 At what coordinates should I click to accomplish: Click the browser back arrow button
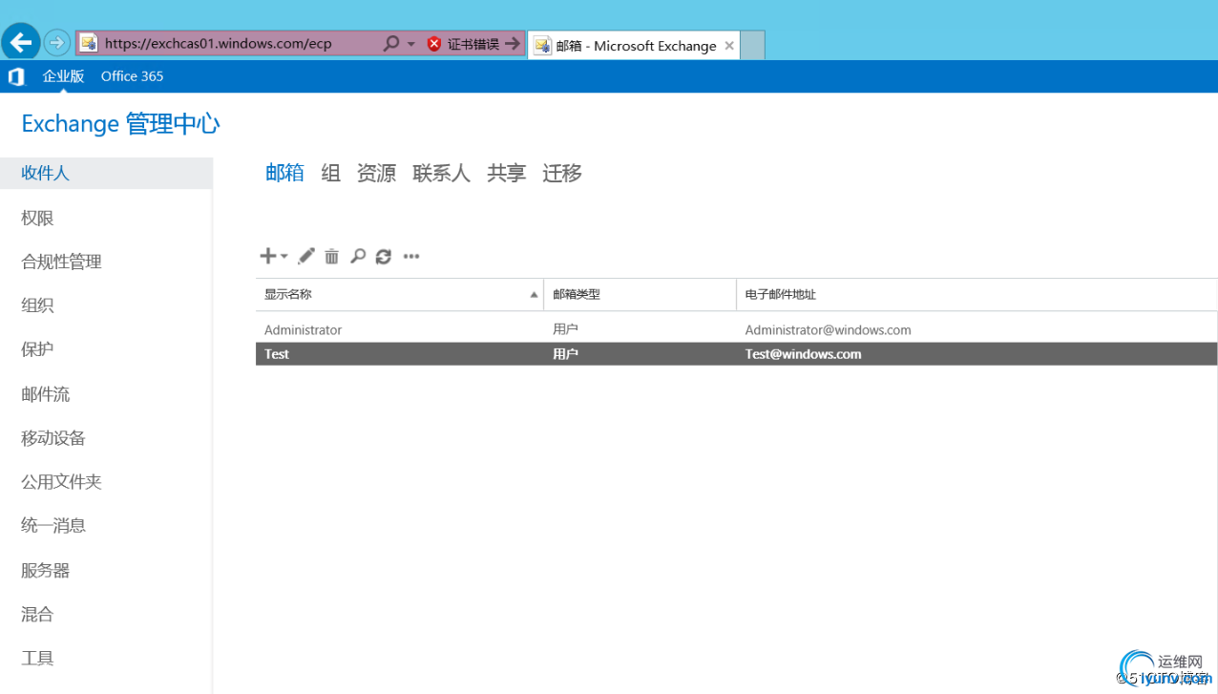click(x=21, y=42)
